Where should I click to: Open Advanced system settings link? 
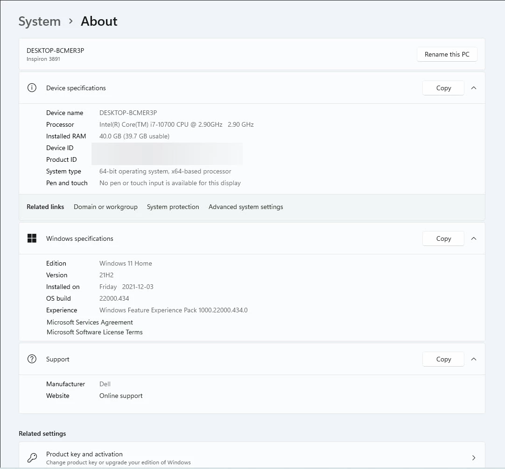[x=246, y=207]
